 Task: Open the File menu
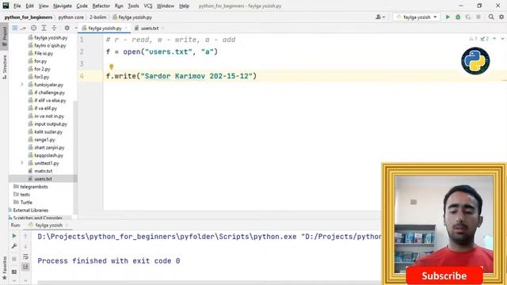[17, 6]
